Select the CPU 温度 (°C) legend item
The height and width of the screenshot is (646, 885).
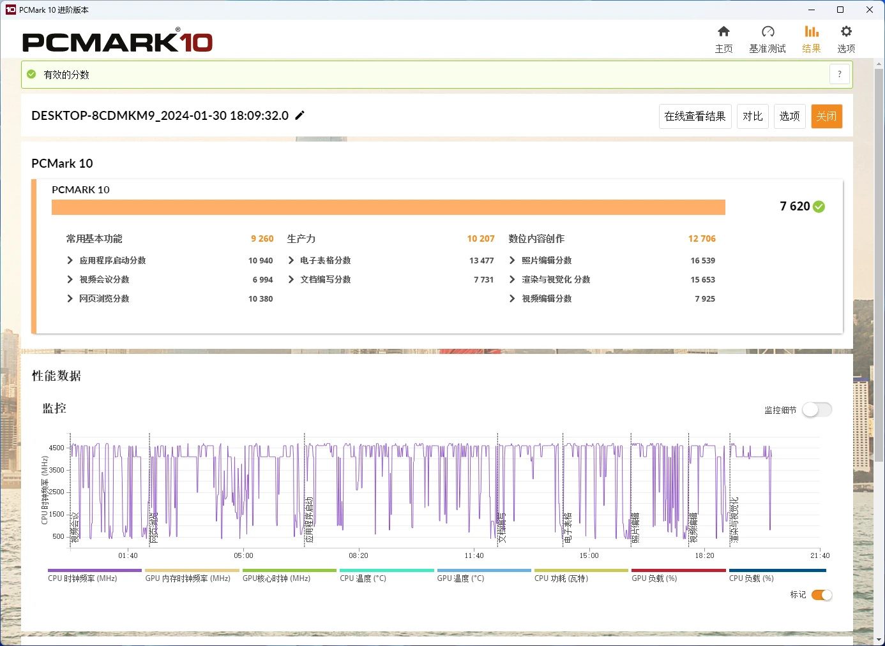[x=387, y=576]
